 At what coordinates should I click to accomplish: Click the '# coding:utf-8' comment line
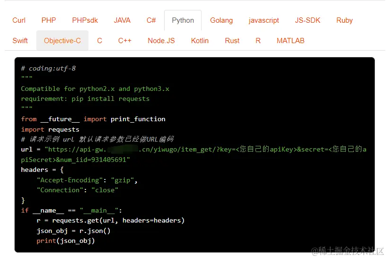[48, 68]
